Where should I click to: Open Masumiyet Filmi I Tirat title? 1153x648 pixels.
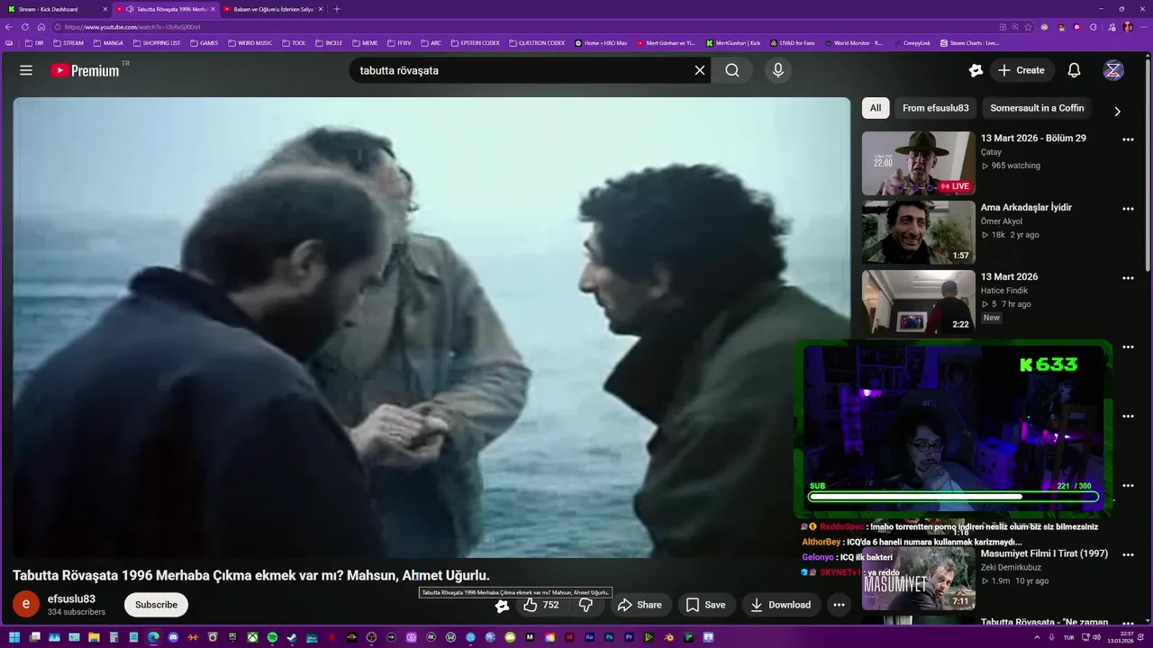click(1044, 553)
